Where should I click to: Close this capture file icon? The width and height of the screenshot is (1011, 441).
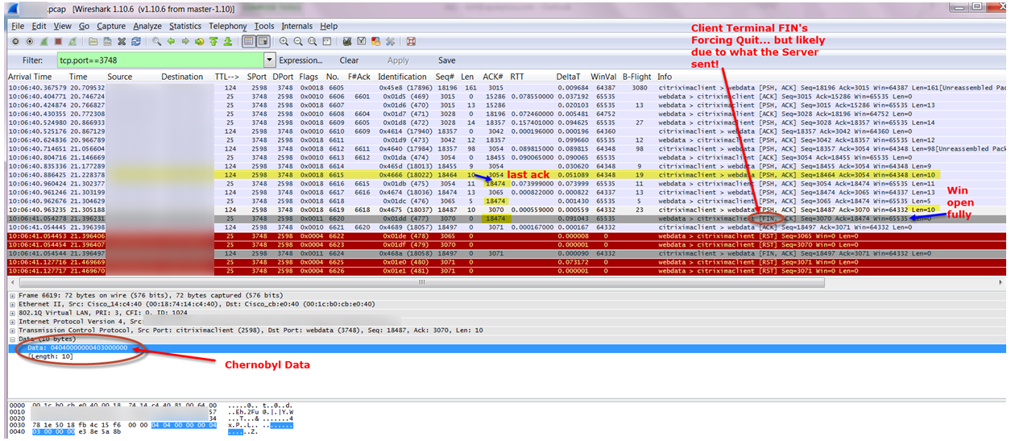click(x=122, y=41)
